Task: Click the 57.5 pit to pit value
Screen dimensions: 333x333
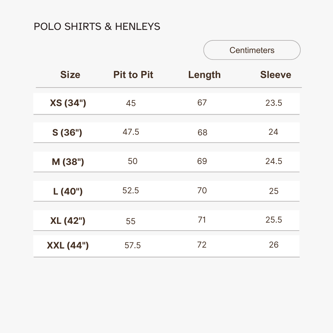Action: [133, 245]
